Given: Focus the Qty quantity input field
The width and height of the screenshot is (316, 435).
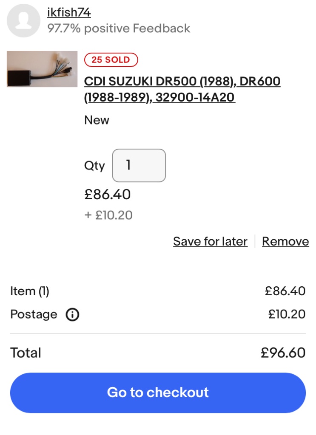Looking at the screenshot, I should 139,165.
